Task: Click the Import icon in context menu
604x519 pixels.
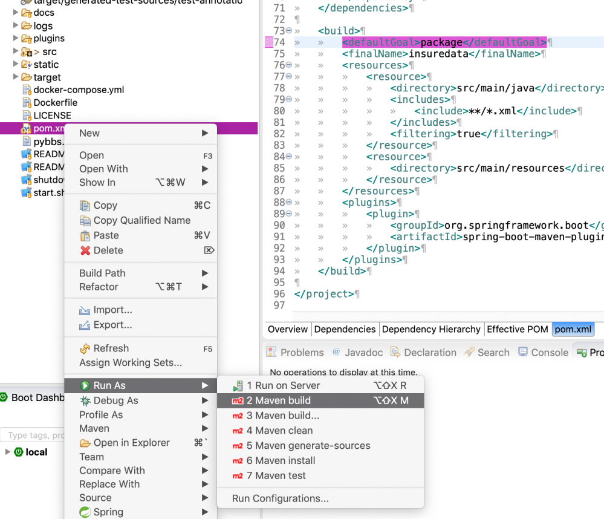Action: click(x=85, y=310)
